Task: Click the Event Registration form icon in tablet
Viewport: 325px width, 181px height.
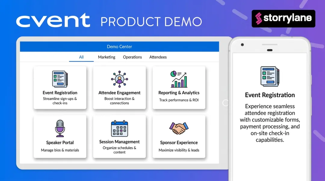Action: pyautogui.click(x=60, y=79)
